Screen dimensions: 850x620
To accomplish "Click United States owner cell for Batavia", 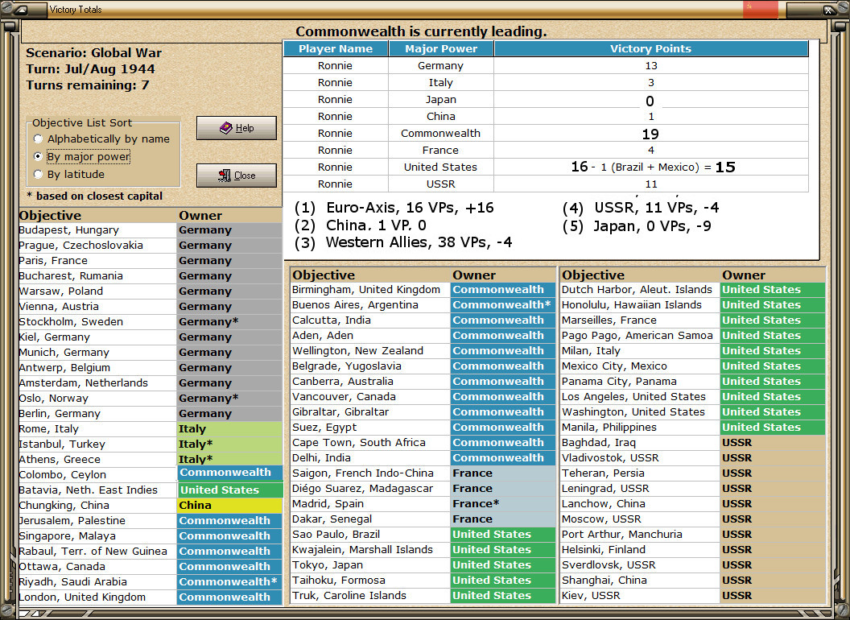I will (x=230, y=490).
